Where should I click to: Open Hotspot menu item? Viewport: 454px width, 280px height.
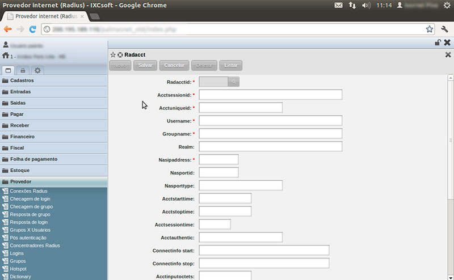pyautogui.click(x=18, y=269)
